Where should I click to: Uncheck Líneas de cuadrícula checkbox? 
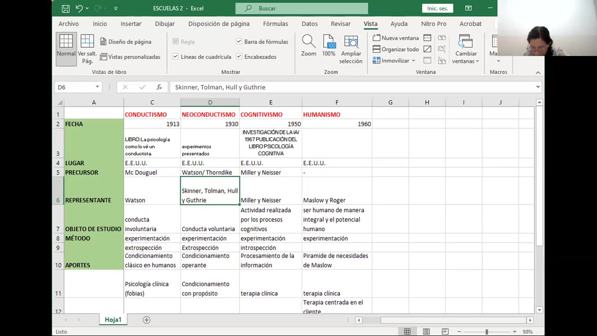tap(176, 56)
